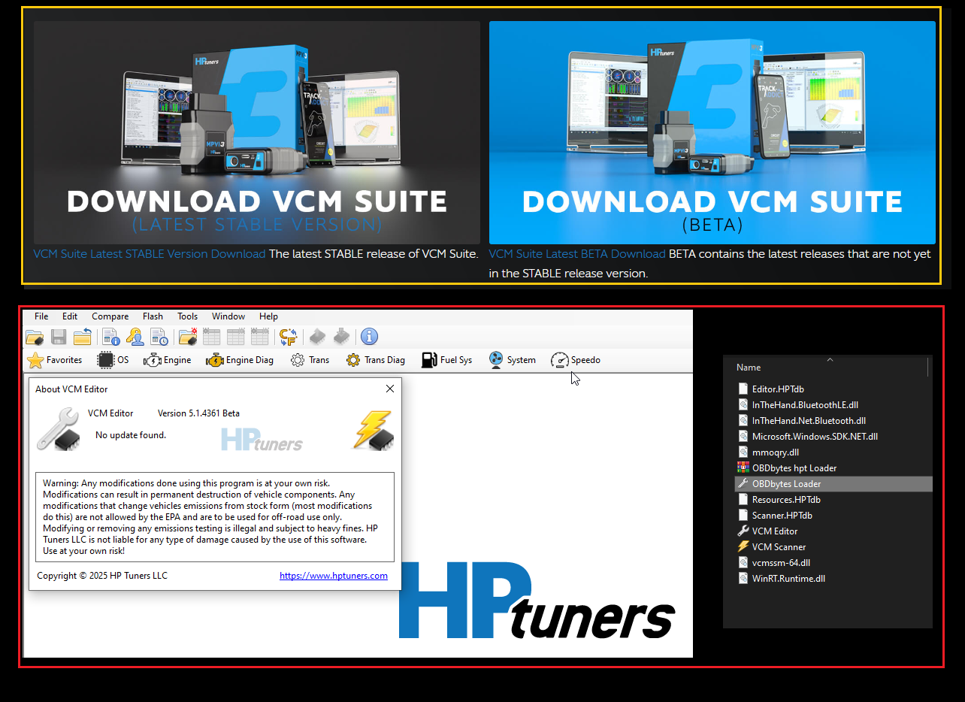Close the About VCM Editor dialog

click(x=389, y=389)
